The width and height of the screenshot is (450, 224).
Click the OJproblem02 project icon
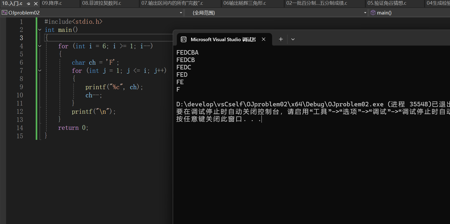click(4, 13)
